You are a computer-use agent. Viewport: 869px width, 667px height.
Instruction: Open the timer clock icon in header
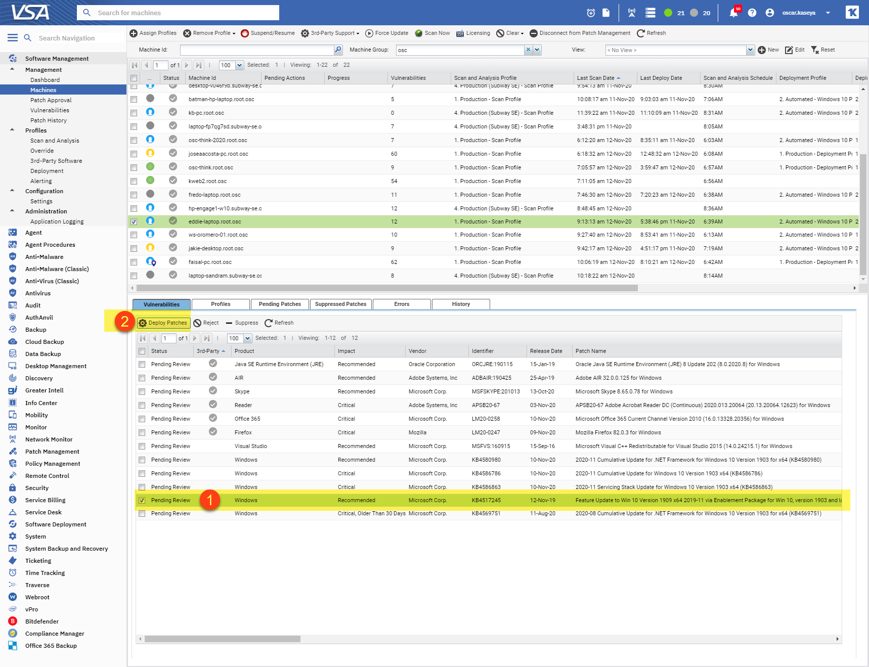click(x=591, y=13)
